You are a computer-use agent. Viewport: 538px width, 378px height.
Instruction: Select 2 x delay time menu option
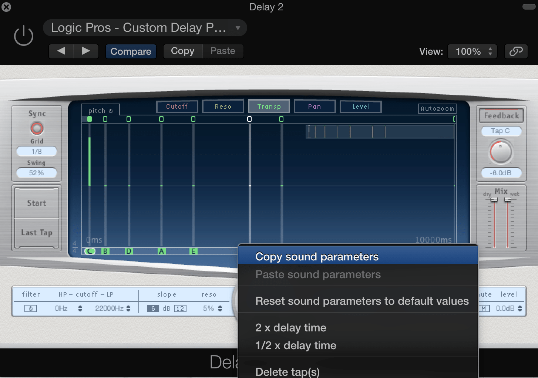290,327
